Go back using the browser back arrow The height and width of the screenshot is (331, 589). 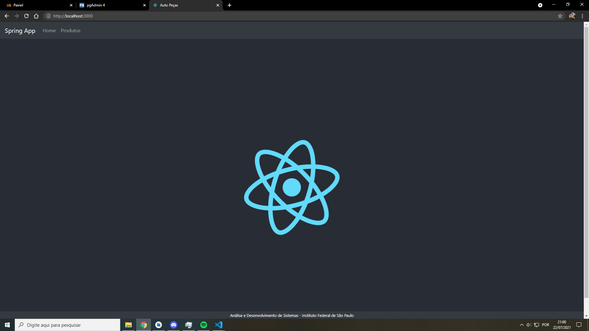click(x=7, y=16)
